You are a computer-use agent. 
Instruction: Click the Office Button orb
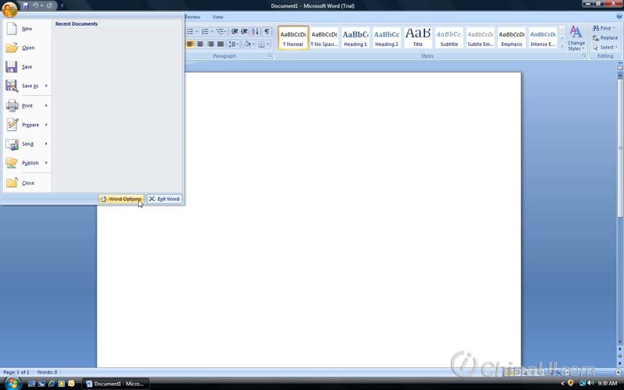pyautogui.click(x=9, y=9)
